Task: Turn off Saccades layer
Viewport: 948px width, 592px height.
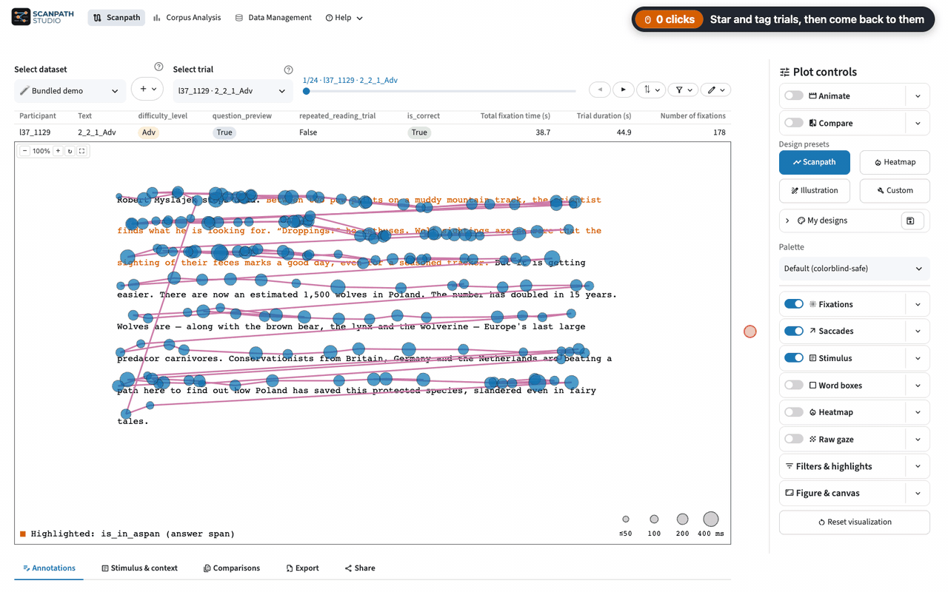Action: click(x=794, y=331)
